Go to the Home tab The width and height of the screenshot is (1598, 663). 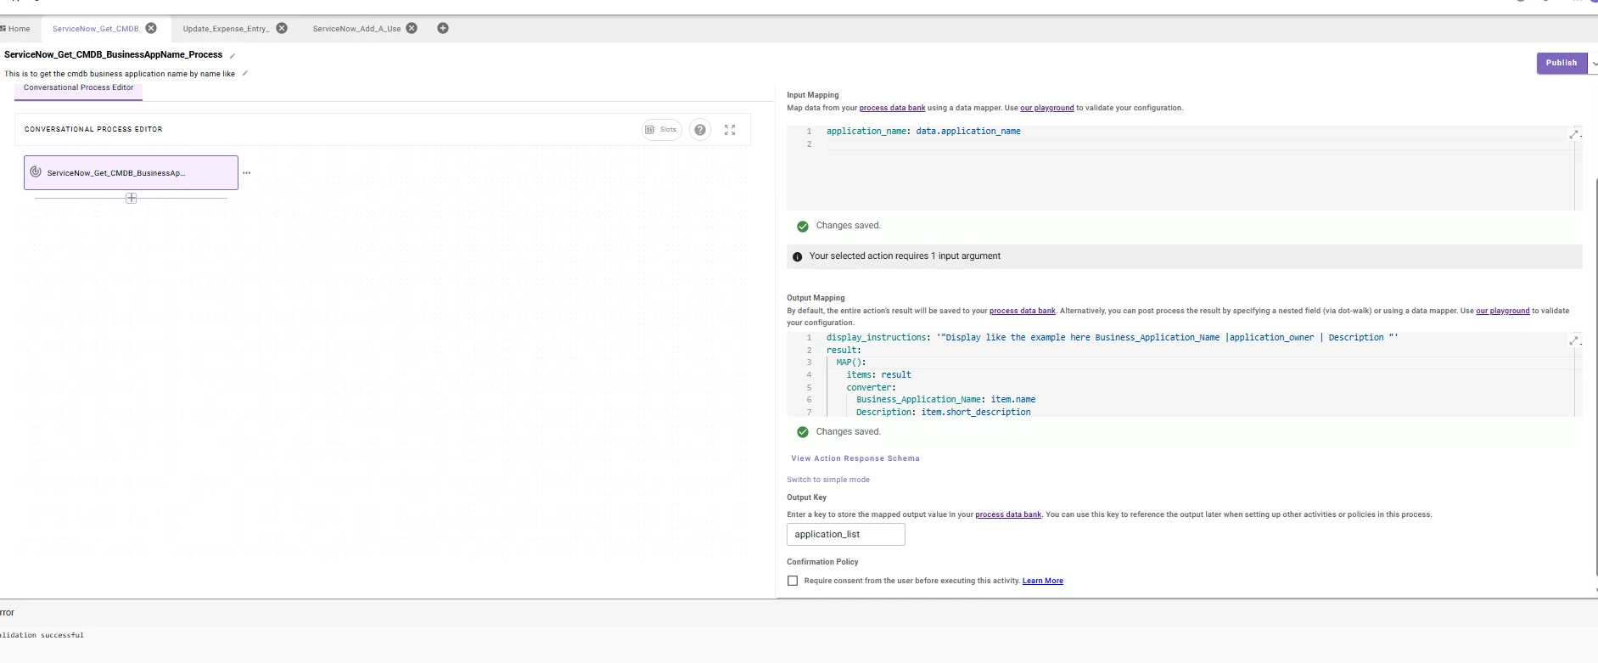[x=15, y=29]
